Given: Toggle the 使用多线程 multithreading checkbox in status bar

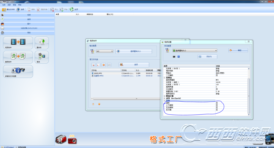Looking at the screenshot, I should coord(17,147).
